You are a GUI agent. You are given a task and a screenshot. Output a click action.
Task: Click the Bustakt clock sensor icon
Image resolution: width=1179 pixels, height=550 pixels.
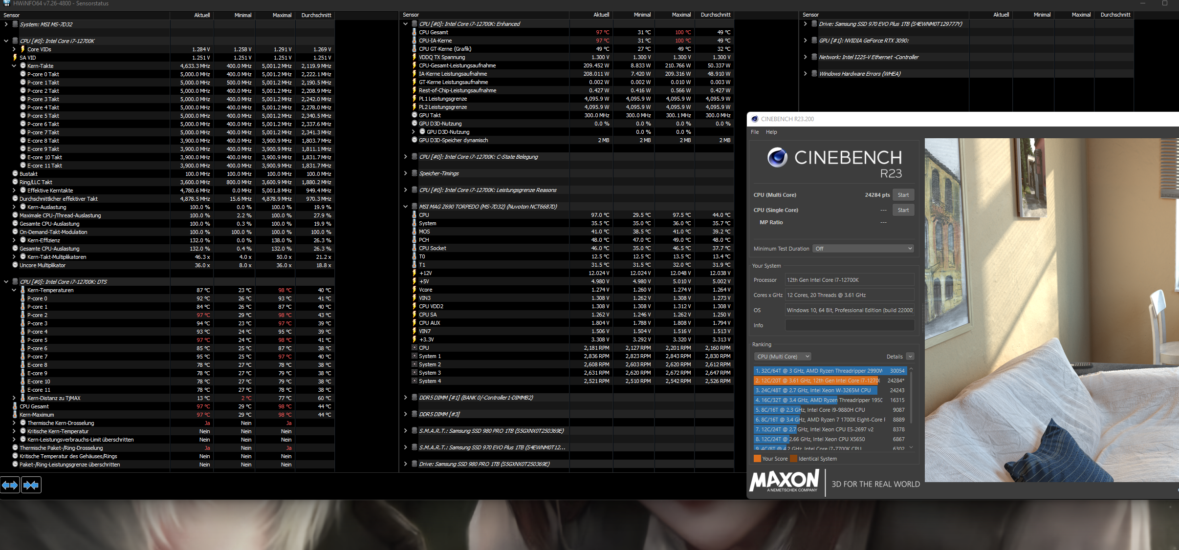tap(15, 174)
